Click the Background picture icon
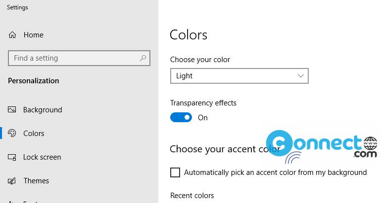The width and height of the screenshot is (381, 203). pyautogui.click(x=12, y=109)
